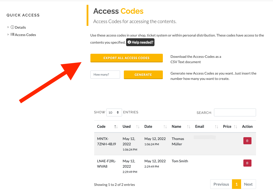Click the barcode icon beside Access Codes
The image size is (273, 195).
click(x=12, y=34)
